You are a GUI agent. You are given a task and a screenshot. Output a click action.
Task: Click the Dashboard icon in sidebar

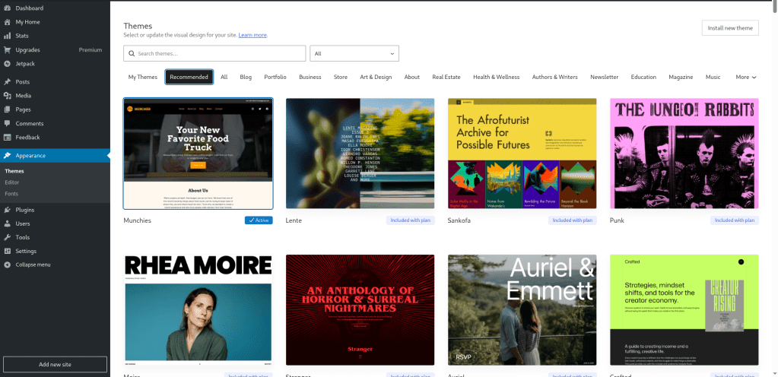point(7,8)
